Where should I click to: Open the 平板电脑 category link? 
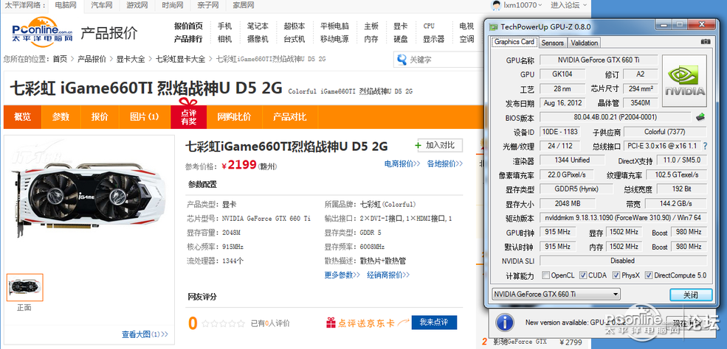pyautogui.click(x=334, y=26)
